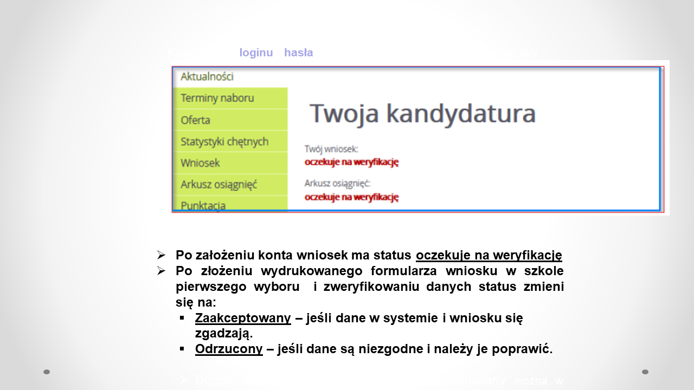Open the Oferta menu item
694x390 pixels.
196,120
